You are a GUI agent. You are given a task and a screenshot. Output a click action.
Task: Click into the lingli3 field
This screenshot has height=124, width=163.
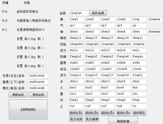tap(108, 75)
